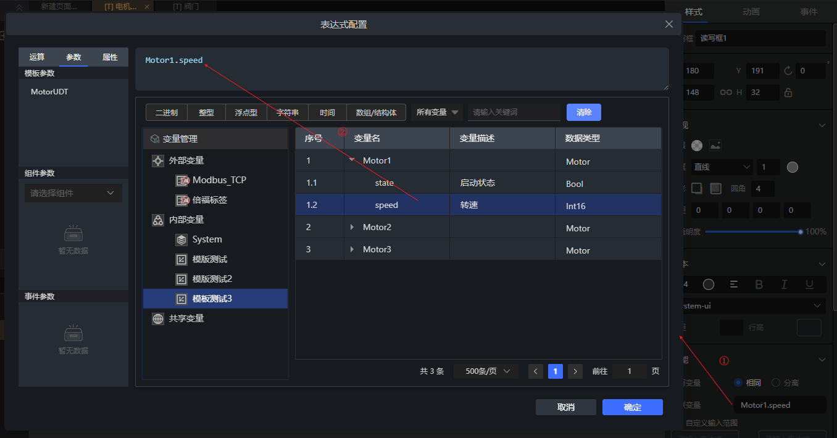Switch to the 样式 panel tab

point(694,12)
